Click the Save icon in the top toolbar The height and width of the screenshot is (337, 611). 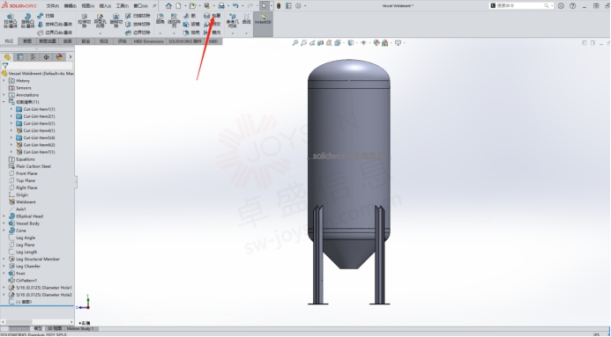point(207,6)
